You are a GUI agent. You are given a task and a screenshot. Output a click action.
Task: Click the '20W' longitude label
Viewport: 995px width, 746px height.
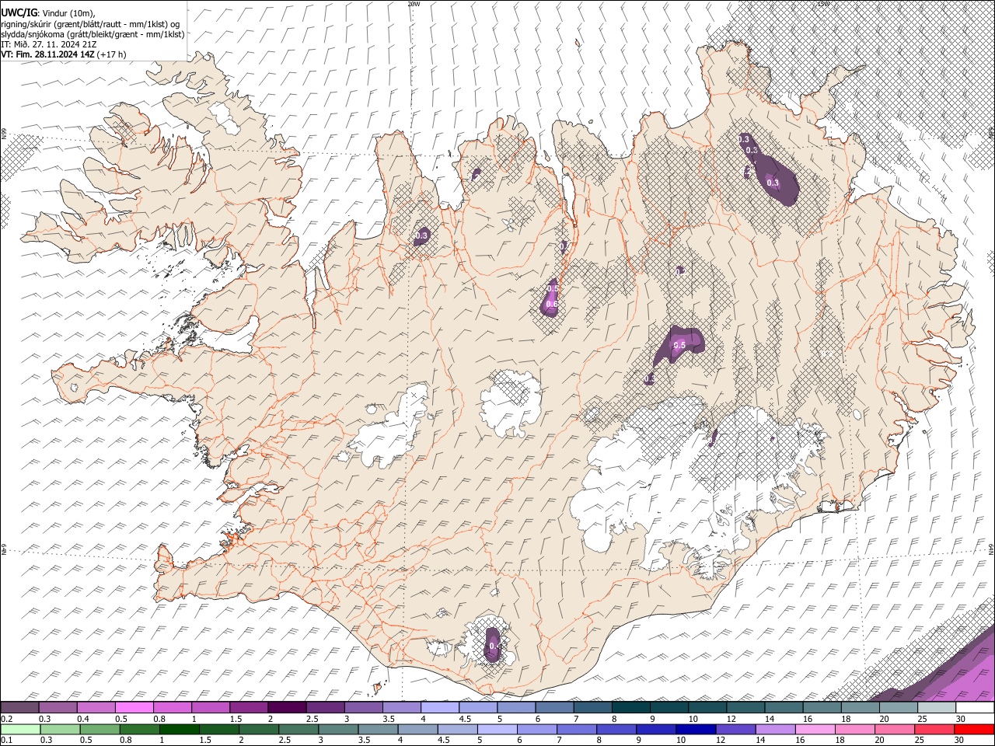414,4
